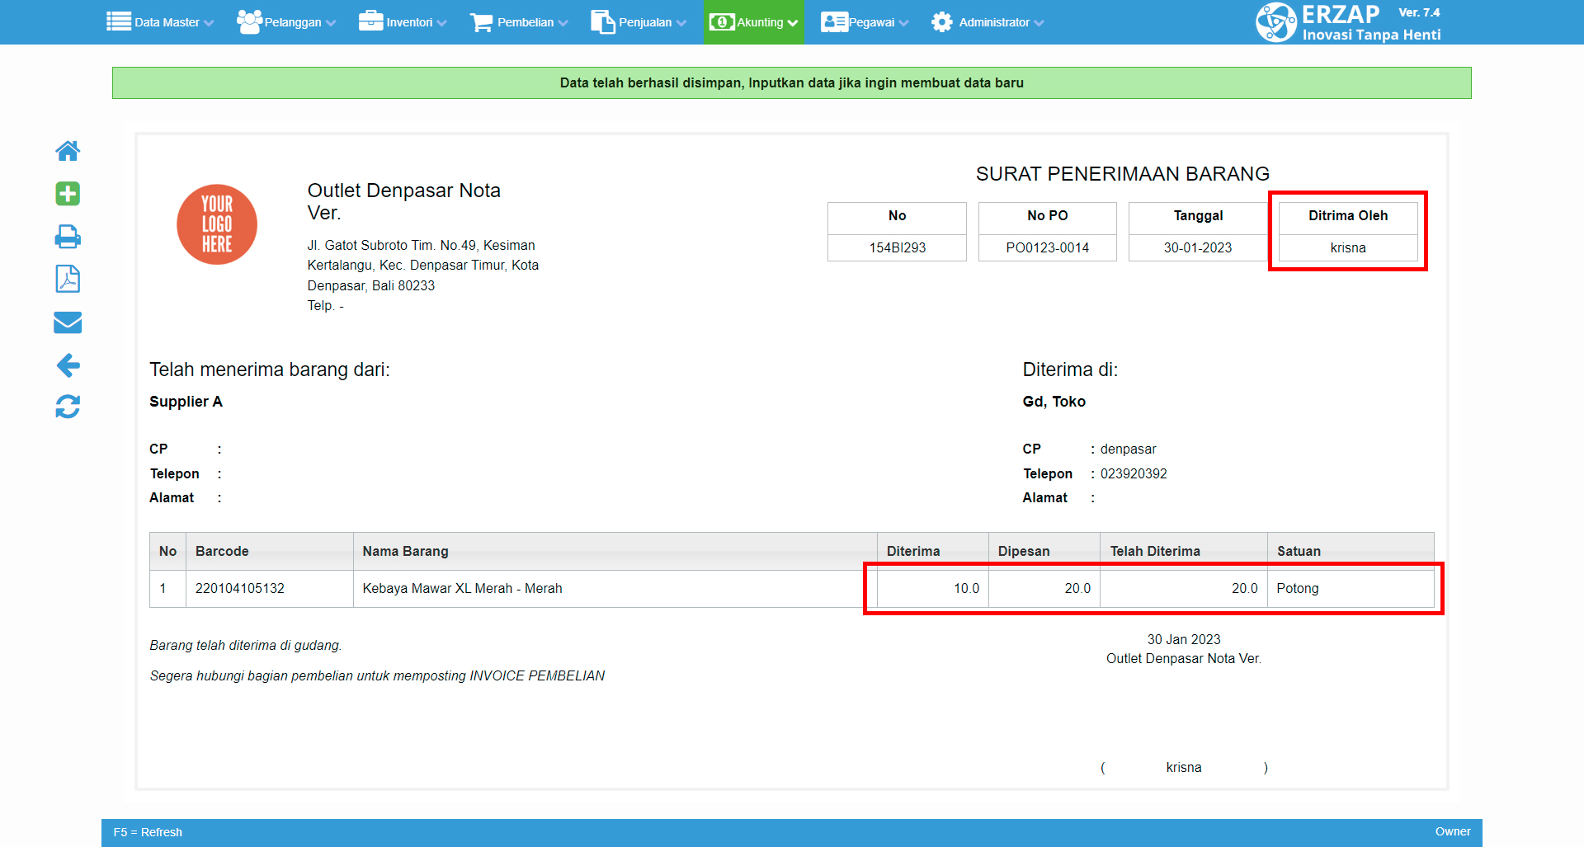
Task: Export document as PDF icon
Action: point(68,279)
